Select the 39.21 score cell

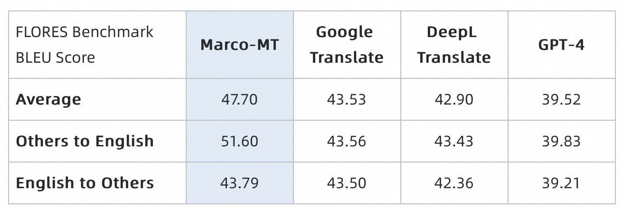561,183
